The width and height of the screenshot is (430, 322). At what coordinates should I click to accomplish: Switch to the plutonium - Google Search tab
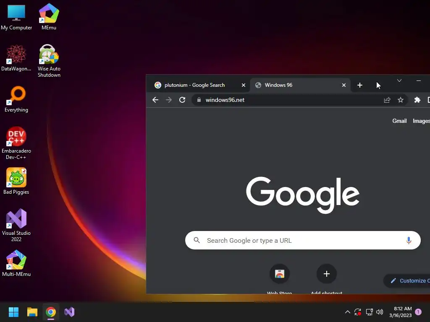198,85
